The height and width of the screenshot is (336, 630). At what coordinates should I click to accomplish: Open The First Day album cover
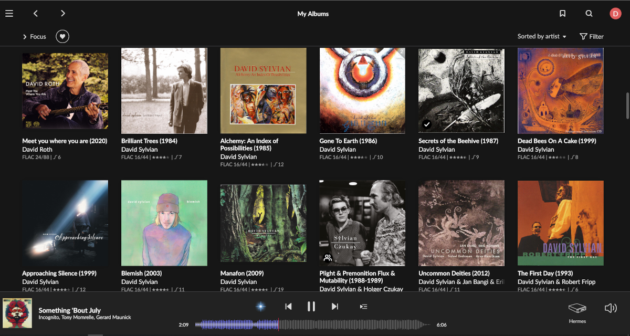pyautogui.click(x=561, y=223)
